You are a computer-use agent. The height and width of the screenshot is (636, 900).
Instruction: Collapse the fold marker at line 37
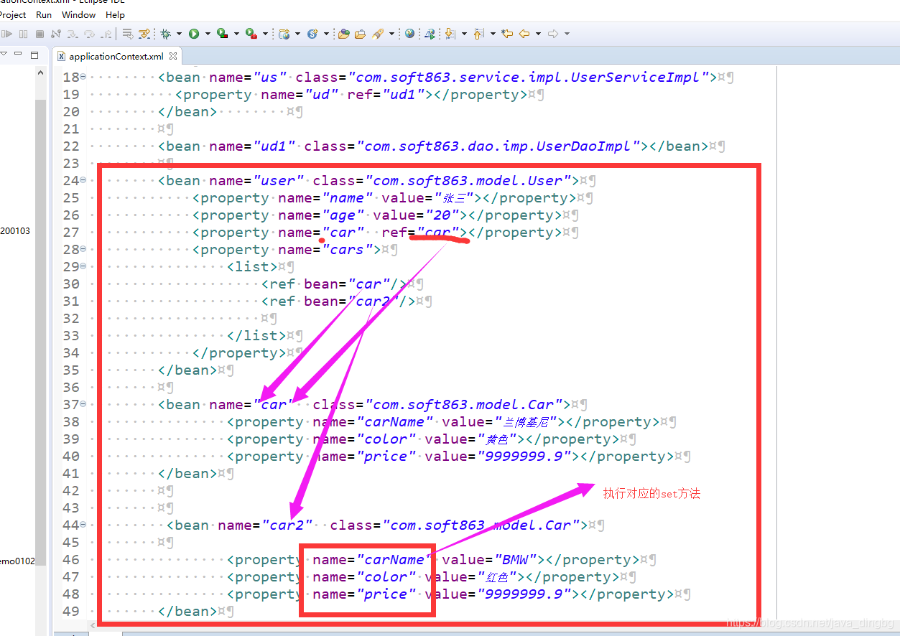[83, 405]
